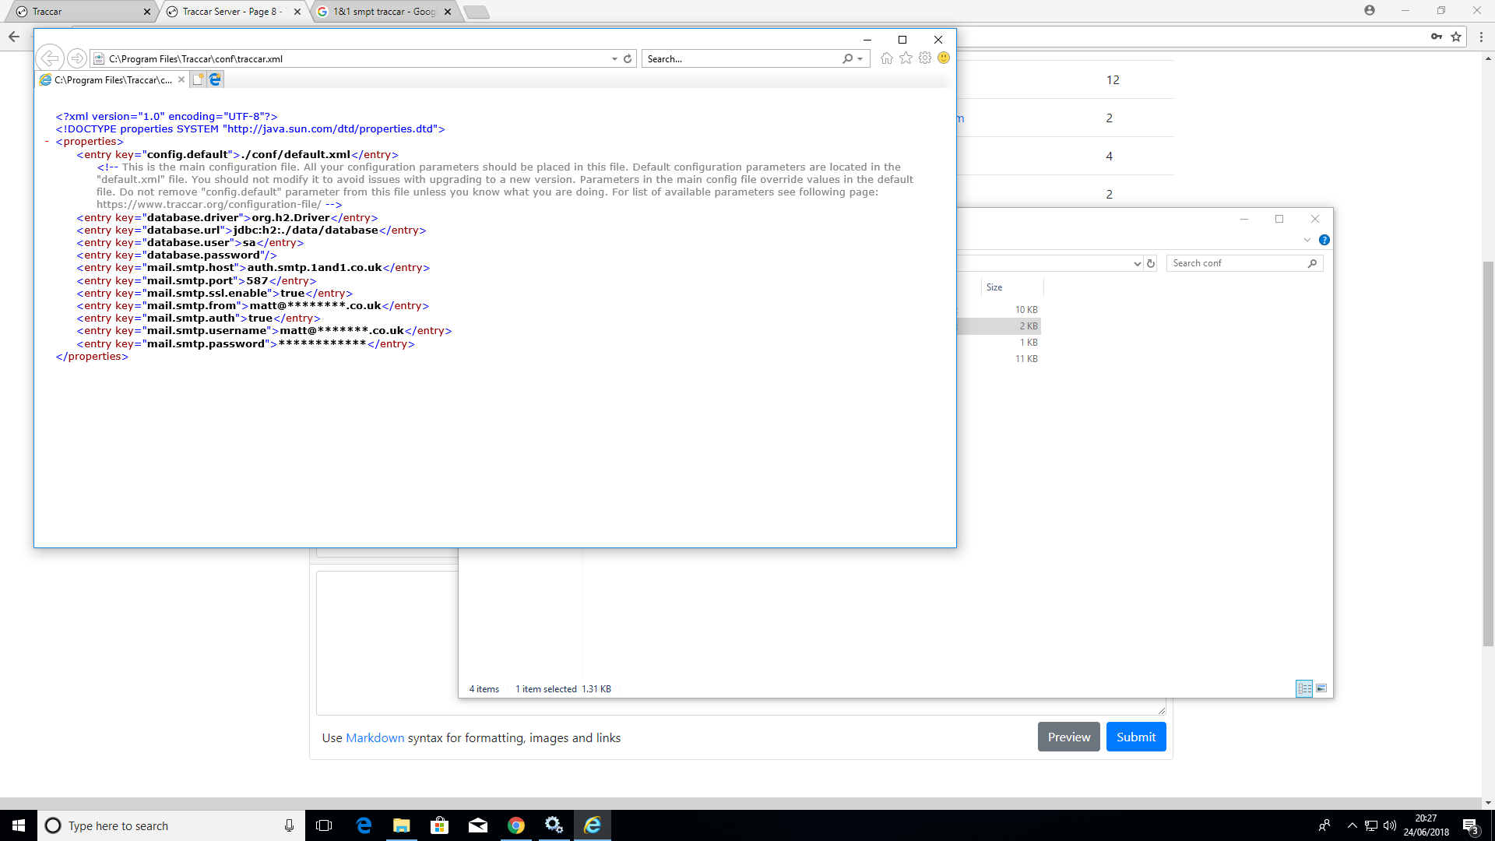The image size is (1495, 841).
Task: Click the Chrome profile avatar icon
Action: (1370, 10)
